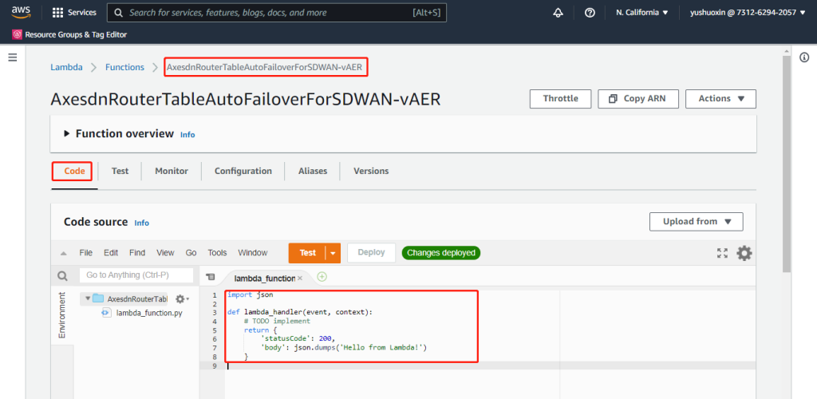The image size is (817, 399).
Task: Click the info circle icon at right edge
Action: (804, 57)
